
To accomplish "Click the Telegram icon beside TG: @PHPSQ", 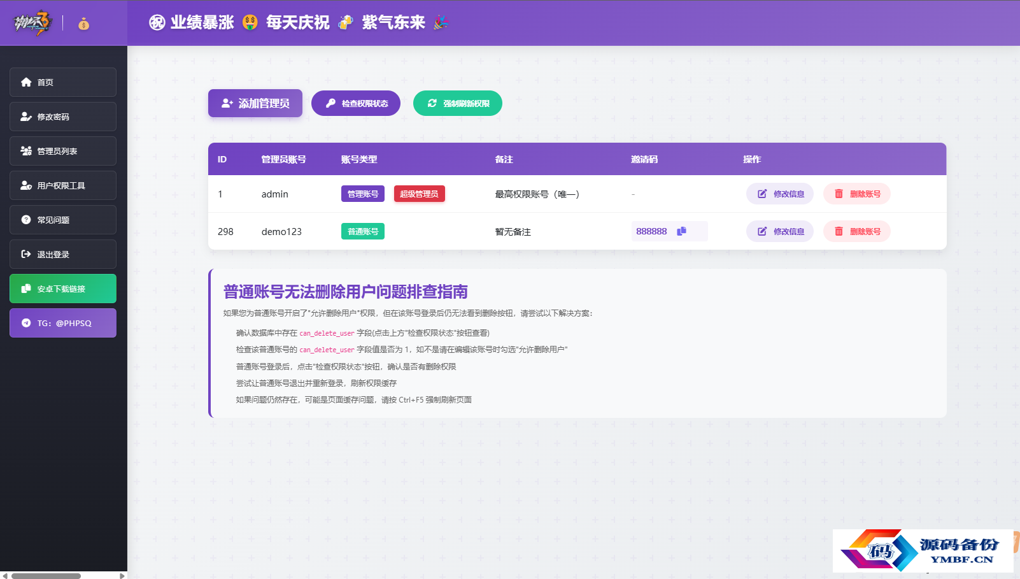I will pos(26,323).
